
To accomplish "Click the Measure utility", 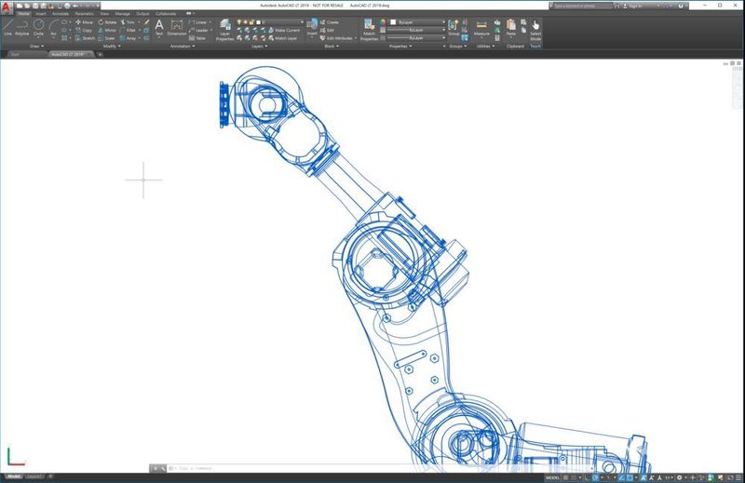I will click(481, 28).
